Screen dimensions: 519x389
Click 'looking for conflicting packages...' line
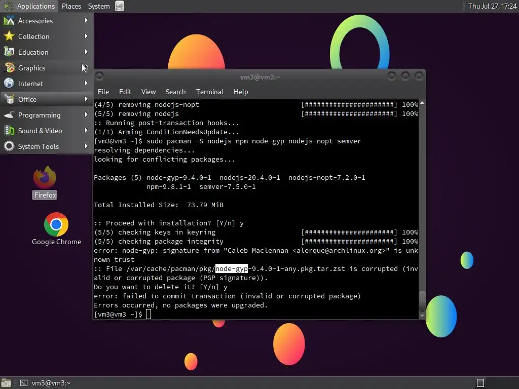tap(165, 159)
